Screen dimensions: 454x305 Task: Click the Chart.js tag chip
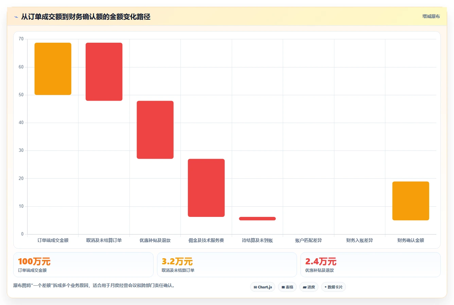tap(263, 287)
